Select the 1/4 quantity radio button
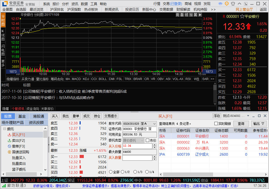269x189 pixels. pyautogui.click(x=147, y=172)
